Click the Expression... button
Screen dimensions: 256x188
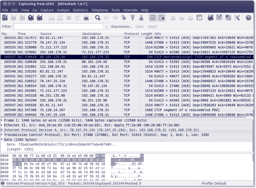[x=122, y=27]
